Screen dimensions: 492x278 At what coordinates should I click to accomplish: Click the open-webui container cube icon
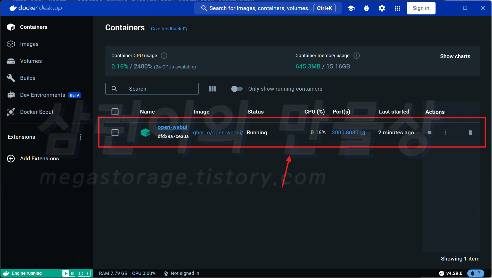tap(145, 133)
